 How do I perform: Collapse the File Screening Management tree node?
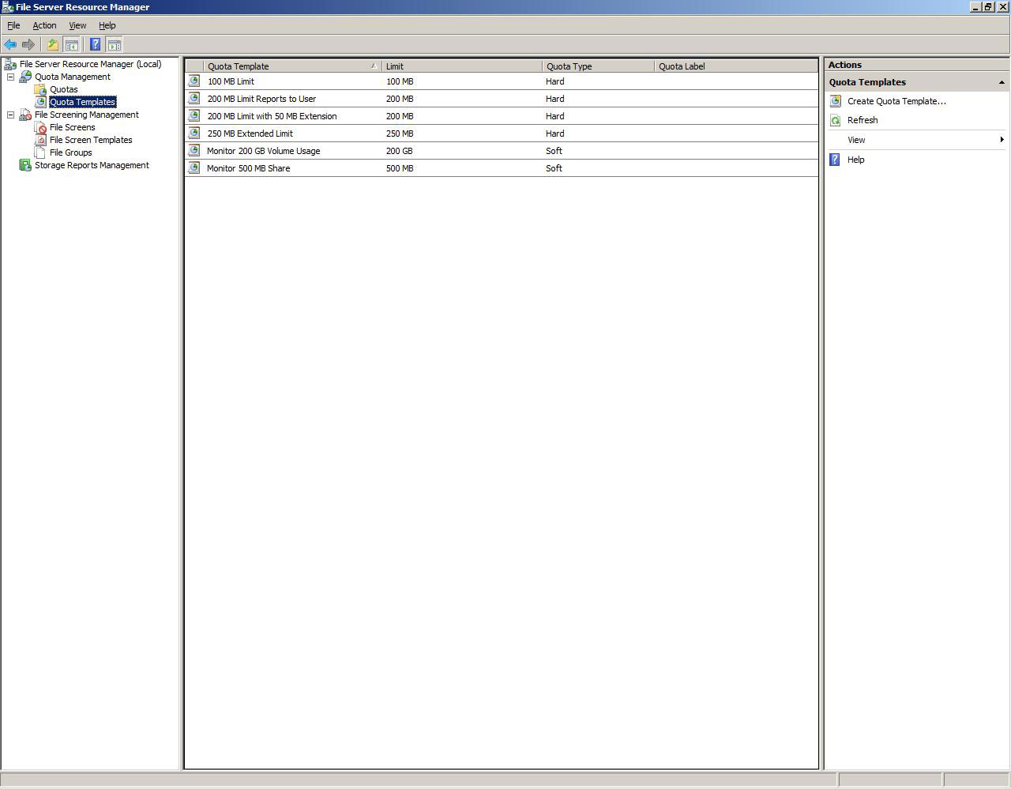(x=11, y=115)
